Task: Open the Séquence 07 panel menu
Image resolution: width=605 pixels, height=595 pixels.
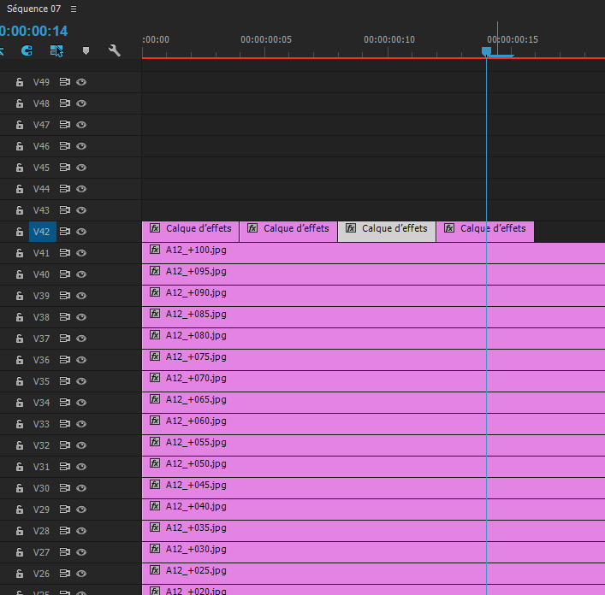Action: tap(74, 9)
